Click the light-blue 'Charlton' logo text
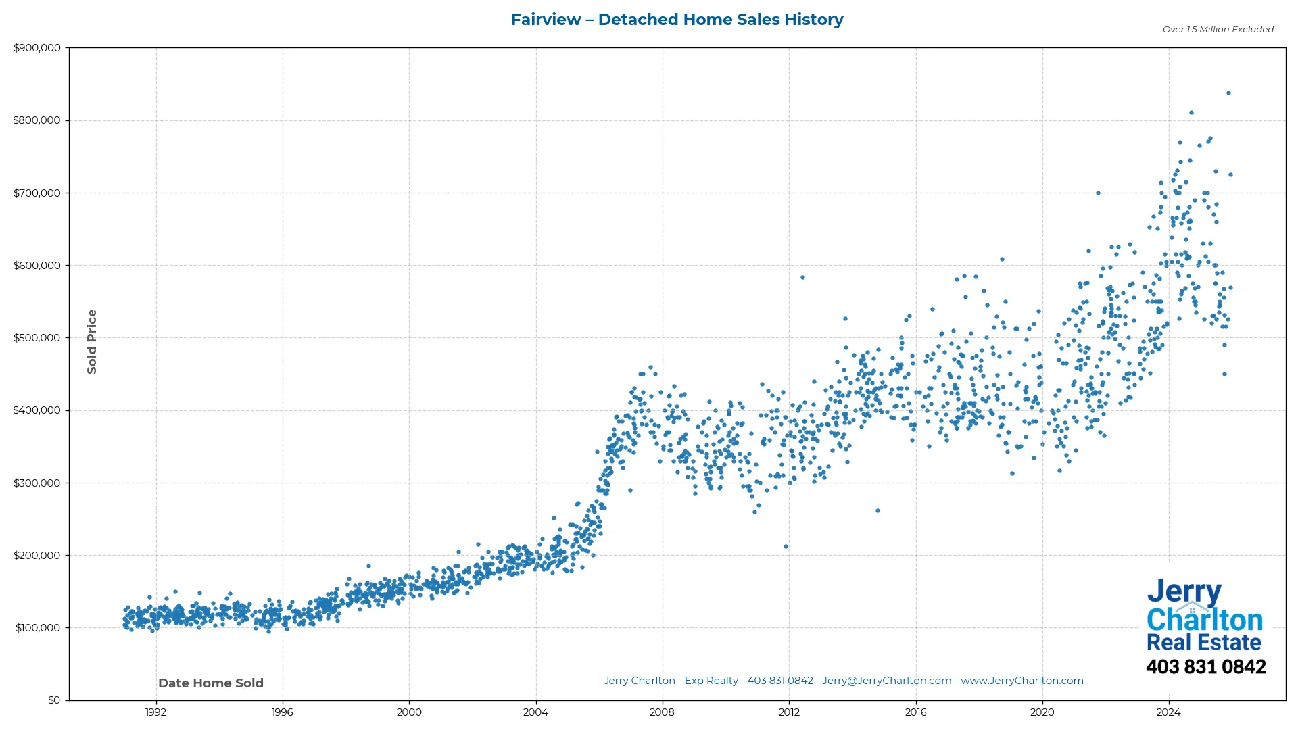Image resolution: width=1298 pixels, height=730 pixels. tap(1204, 618)
